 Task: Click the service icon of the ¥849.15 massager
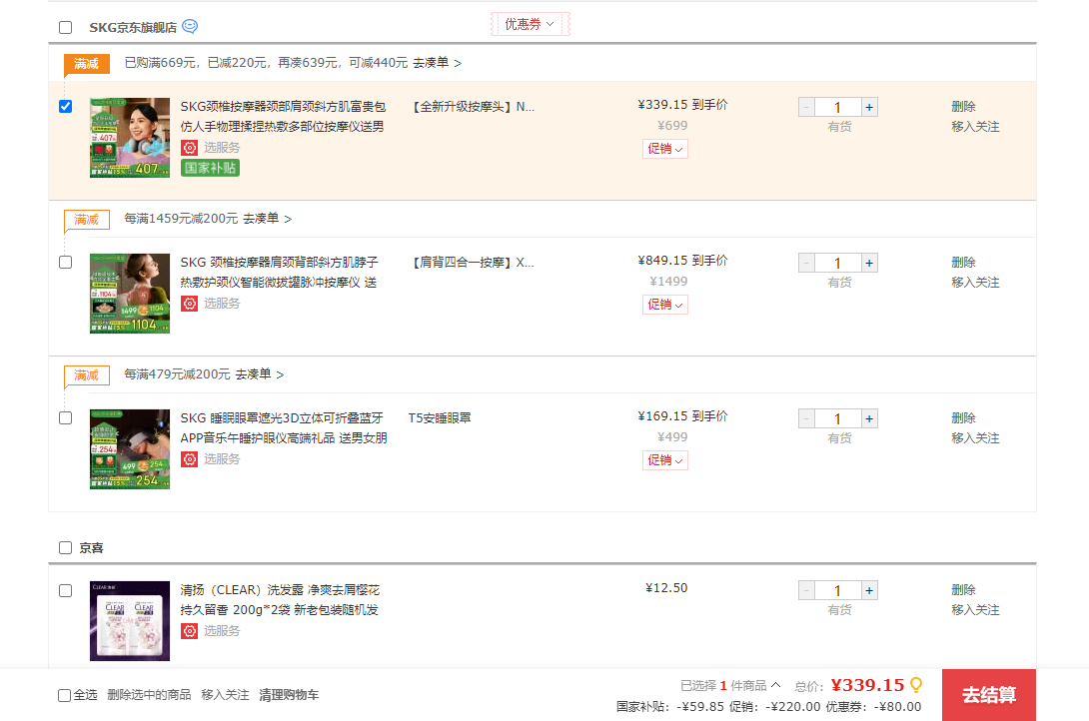point(189,304)
